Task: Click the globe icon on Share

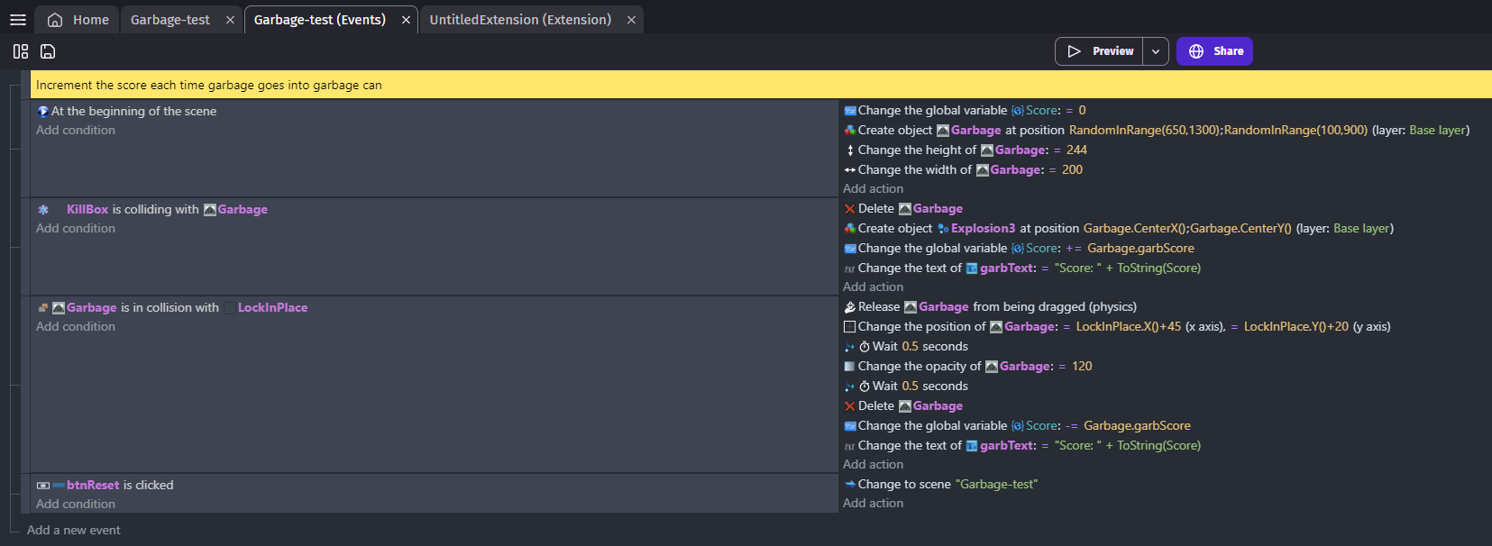Action: (x=1196, y=51)
